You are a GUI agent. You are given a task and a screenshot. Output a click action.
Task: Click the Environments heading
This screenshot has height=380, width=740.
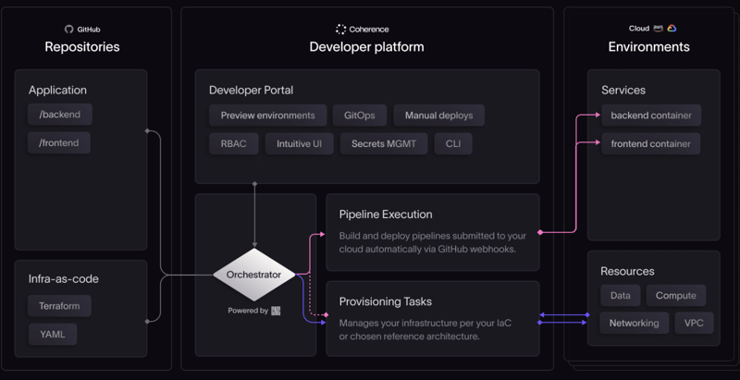point(649,47)
